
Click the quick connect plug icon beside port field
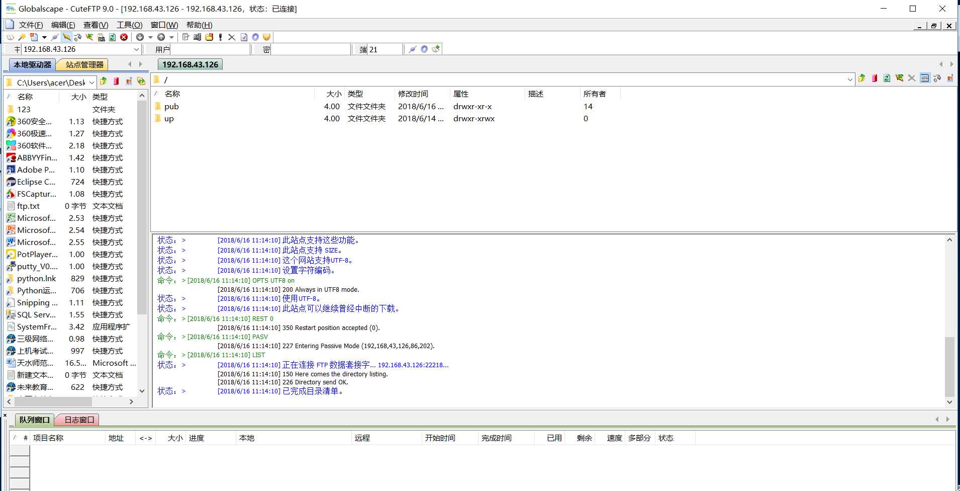(x=413, y=49)
